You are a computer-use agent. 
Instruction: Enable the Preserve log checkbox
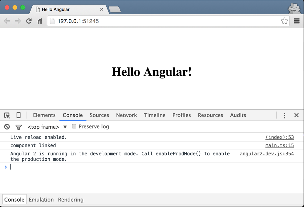(74, 126)
